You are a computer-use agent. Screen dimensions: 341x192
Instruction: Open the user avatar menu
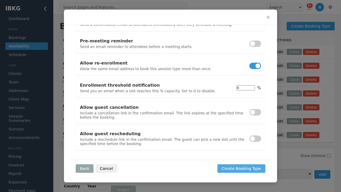tap(320, 7)
